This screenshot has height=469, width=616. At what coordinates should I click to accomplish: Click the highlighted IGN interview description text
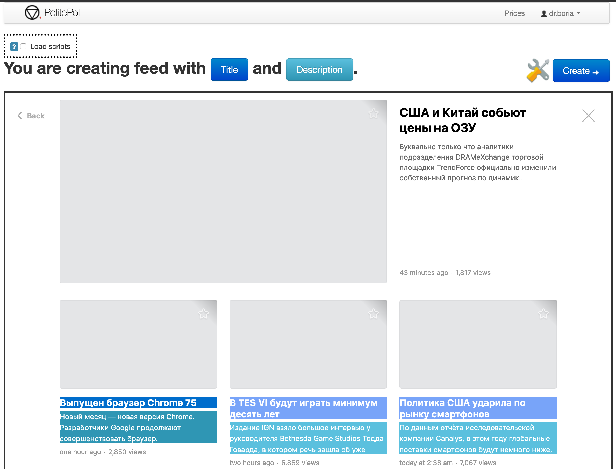click(306, 438)
